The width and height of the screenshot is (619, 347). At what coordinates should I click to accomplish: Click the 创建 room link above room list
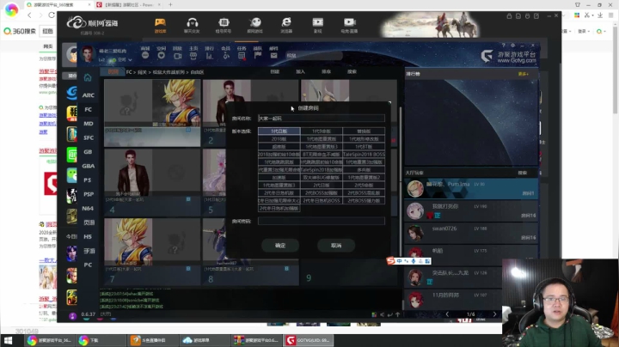click(275, 72)
